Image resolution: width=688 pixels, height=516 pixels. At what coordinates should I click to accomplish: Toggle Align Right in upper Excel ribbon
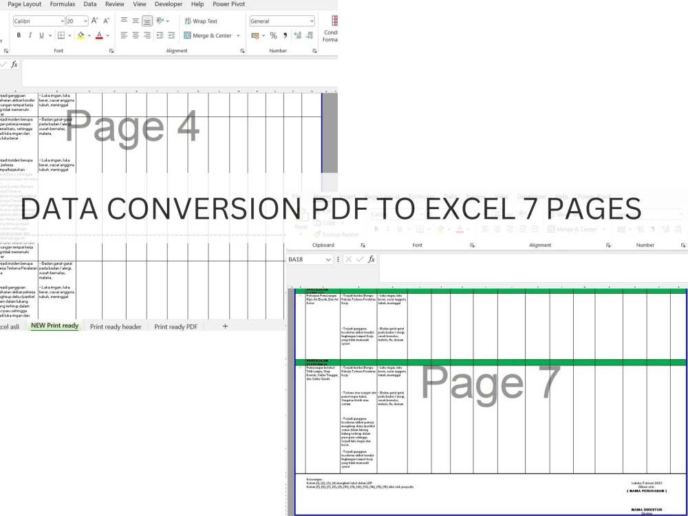click(x=147, y=35)
